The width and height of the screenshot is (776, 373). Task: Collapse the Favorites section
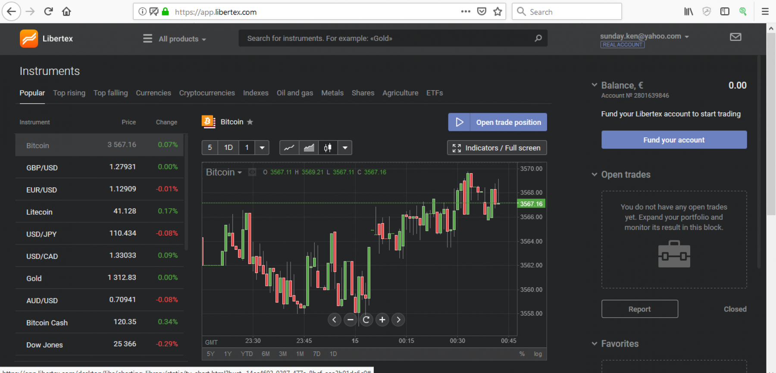coord(595,344)
